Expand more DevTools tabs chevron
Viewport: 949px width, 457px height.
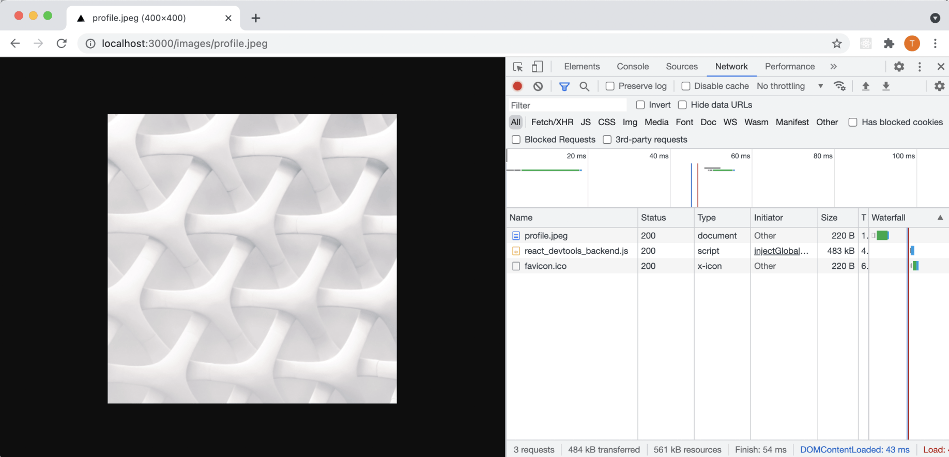(833, 67)
